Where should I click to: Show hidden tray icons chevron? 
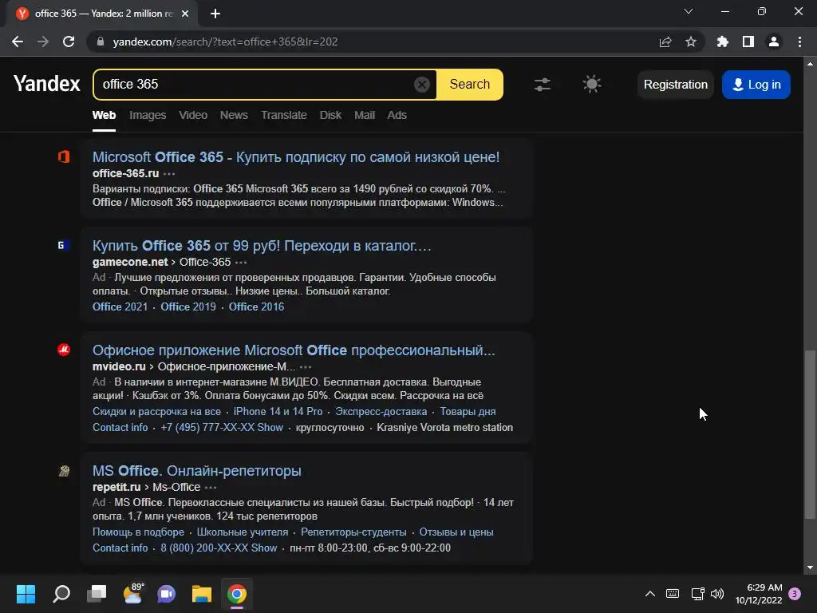tap(650, 594)
